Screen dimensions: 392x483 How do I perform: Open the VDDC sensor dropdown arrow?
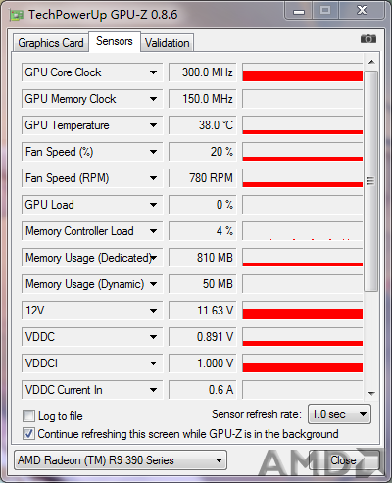point(153,337)
